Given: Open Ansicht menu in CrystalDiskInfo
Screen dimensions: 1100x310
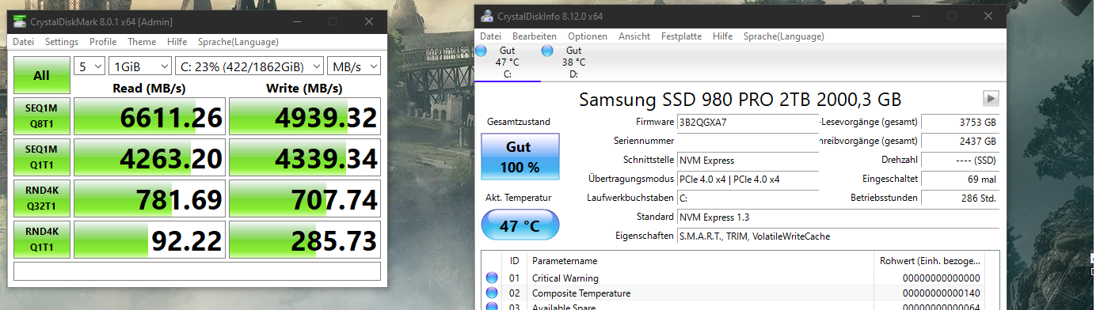Looking at the screenshot, I should 634,36.
